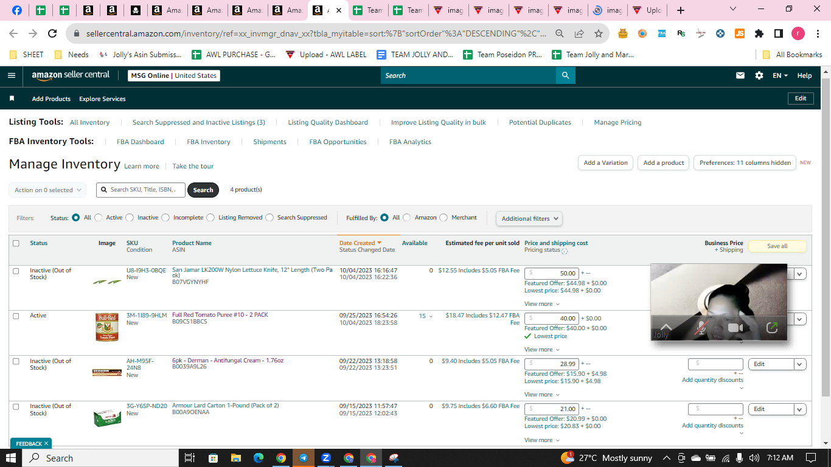Bookmark this page with the star icon
Image resolution: width=831 pixels, height=467 pixels.
coord(599,33)
